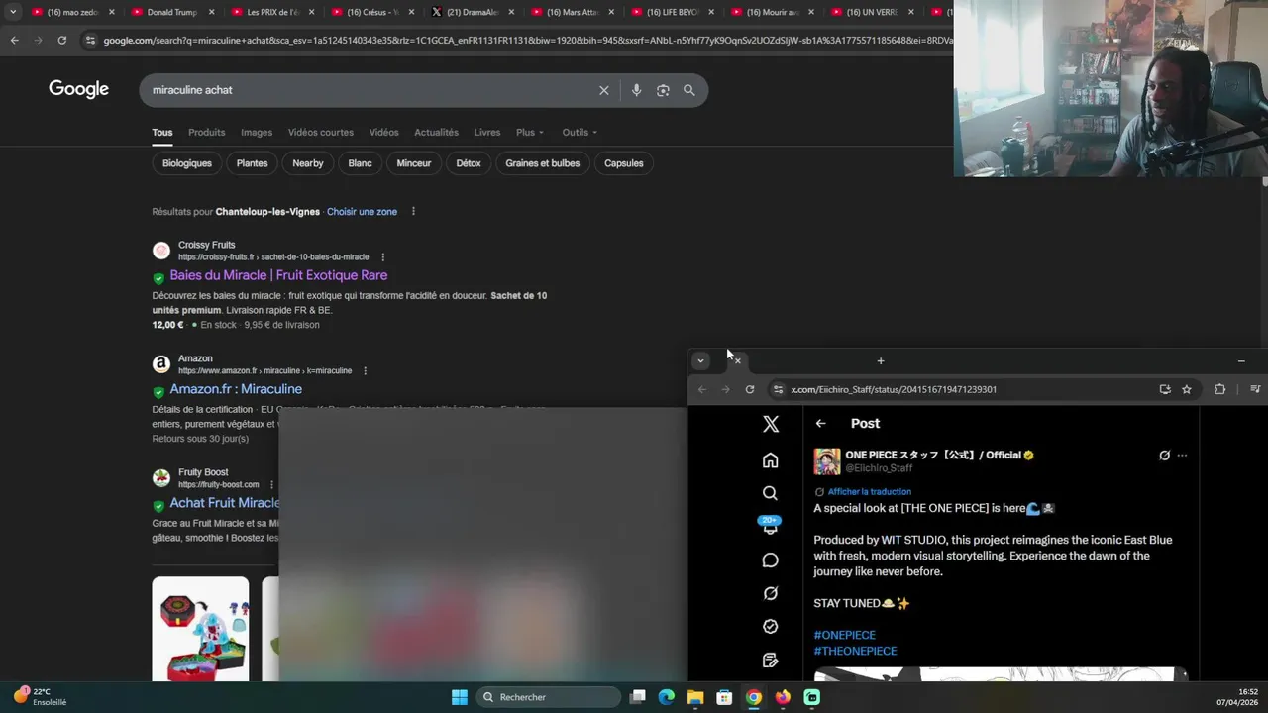Open a new tab in the X window

click(x=881, y=361)
